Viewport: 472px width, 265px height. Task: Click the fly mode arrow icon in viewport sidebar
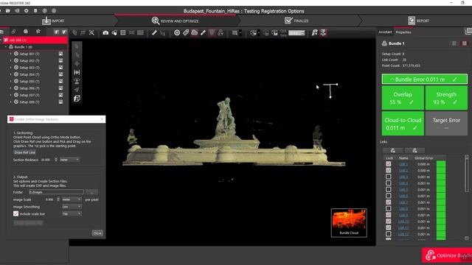tap(77, 90)
